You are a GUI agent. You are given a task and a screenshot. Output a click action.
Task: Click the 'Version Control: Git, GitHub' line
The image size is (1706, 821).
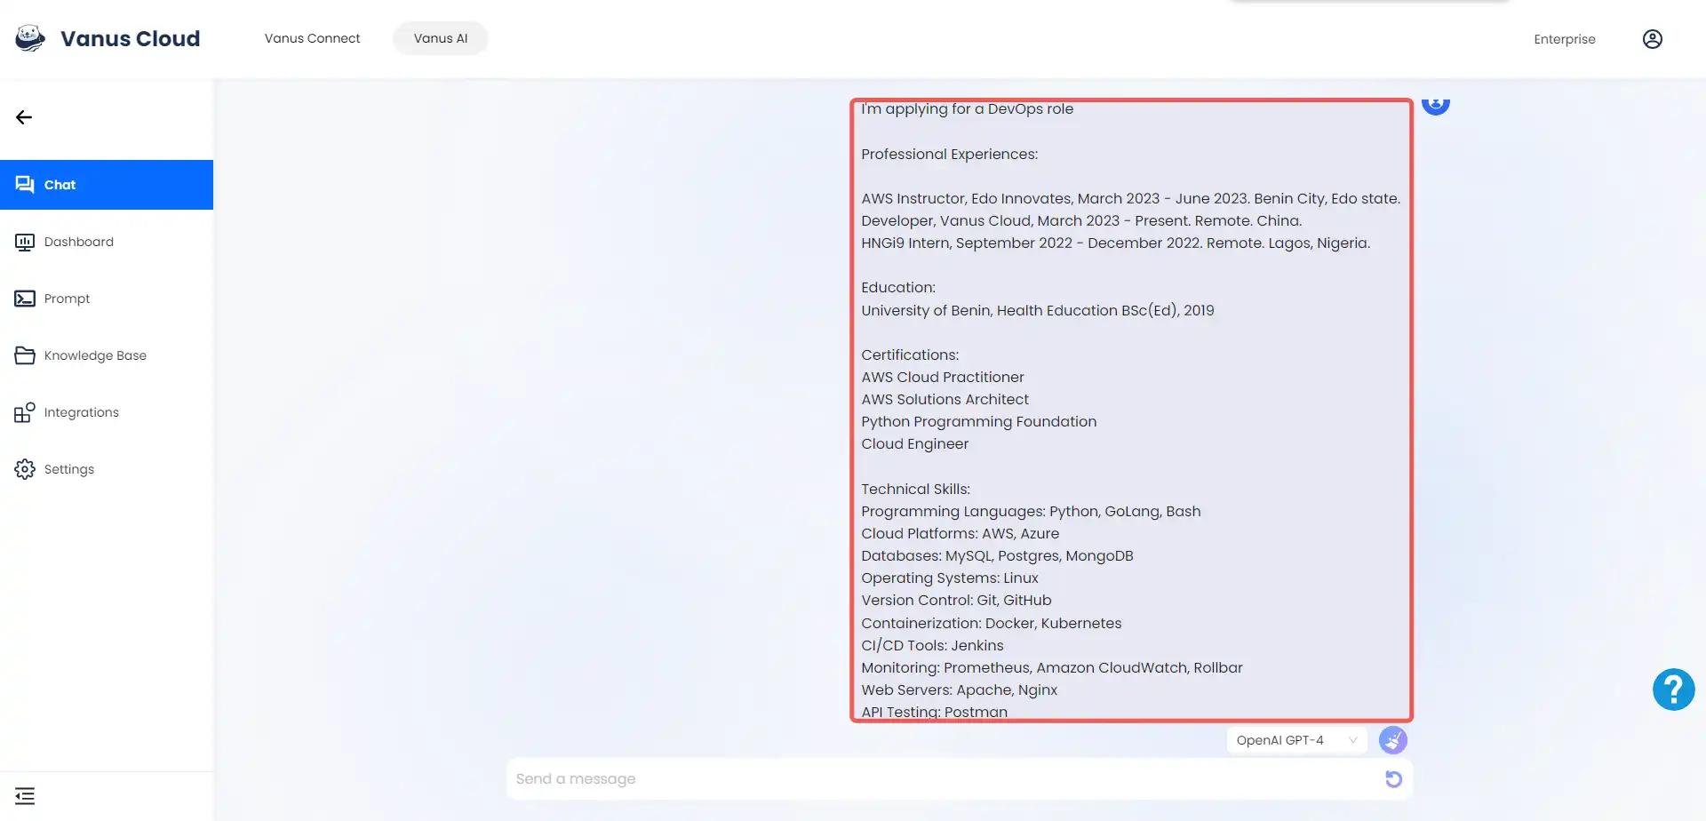point(956,600)
